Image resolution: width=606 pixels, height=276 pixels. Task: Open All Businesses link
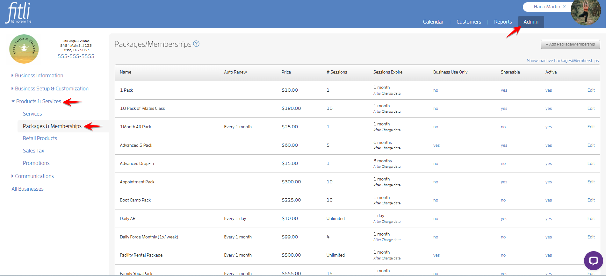click(27, 189)
